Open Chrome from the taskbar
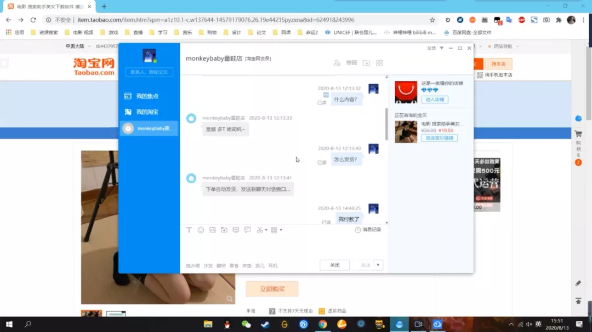 point(322,324)
